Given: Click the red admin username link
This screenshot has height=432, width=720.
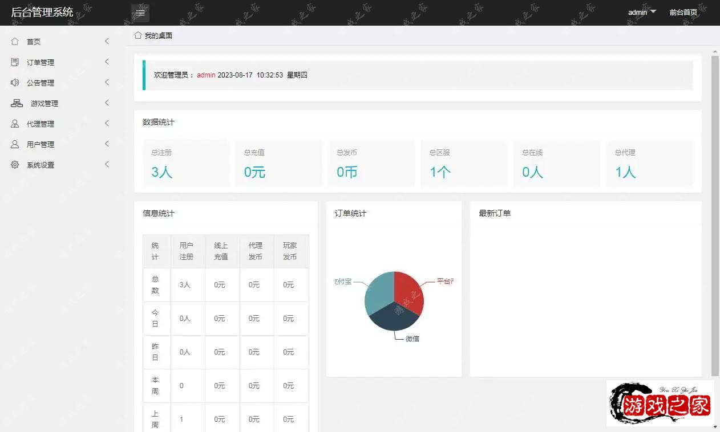Looking at the screenshot, I should tap(206, 75).
